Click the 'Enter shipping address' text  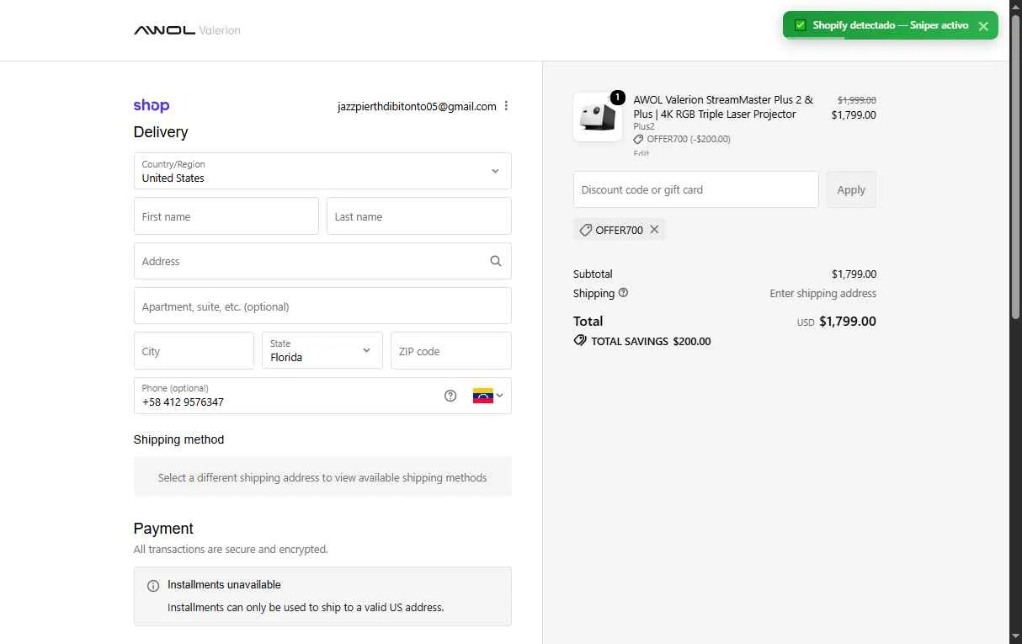(823, 294)
